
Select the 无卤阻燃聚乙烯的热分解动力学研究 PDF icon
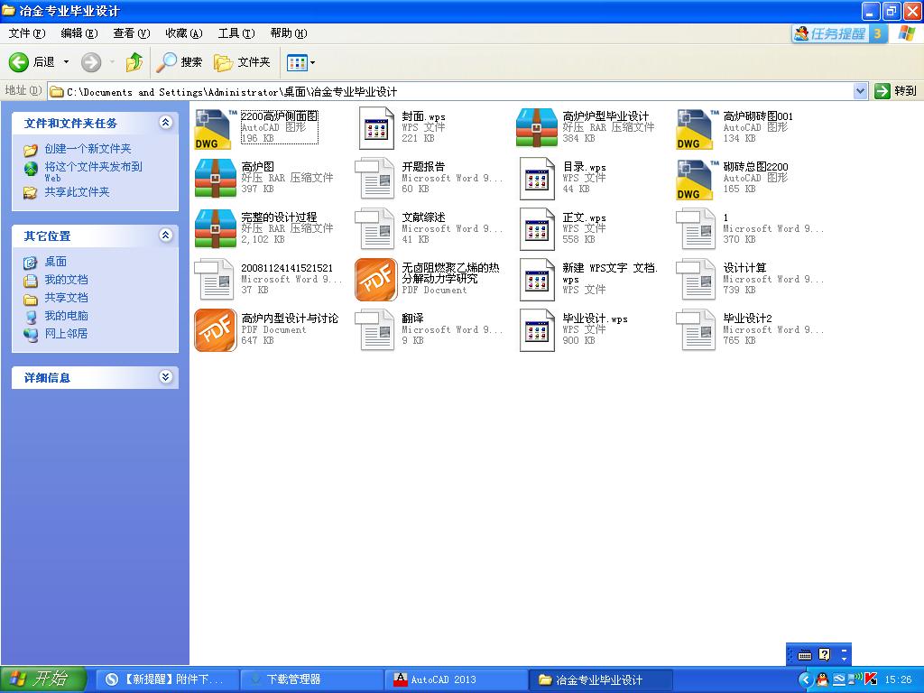coord(376,280)
